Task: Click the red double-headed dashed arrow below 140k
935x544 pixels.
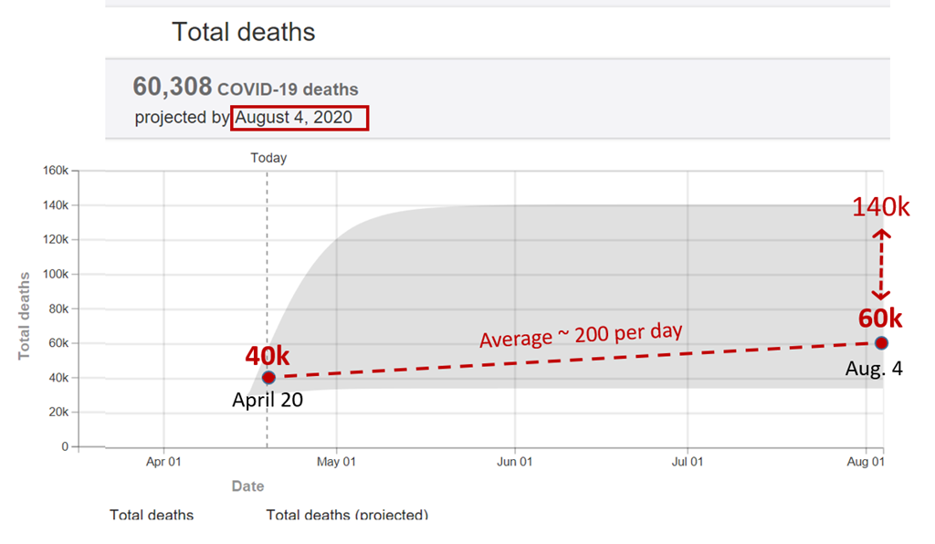Action: pyautogui.click(x=881, y=265)
